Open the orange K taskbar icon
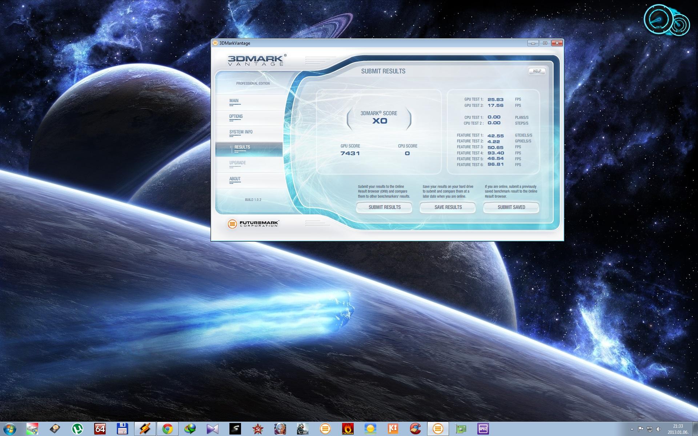The height and width of the screenshot is (436, 698). (393, 429)
